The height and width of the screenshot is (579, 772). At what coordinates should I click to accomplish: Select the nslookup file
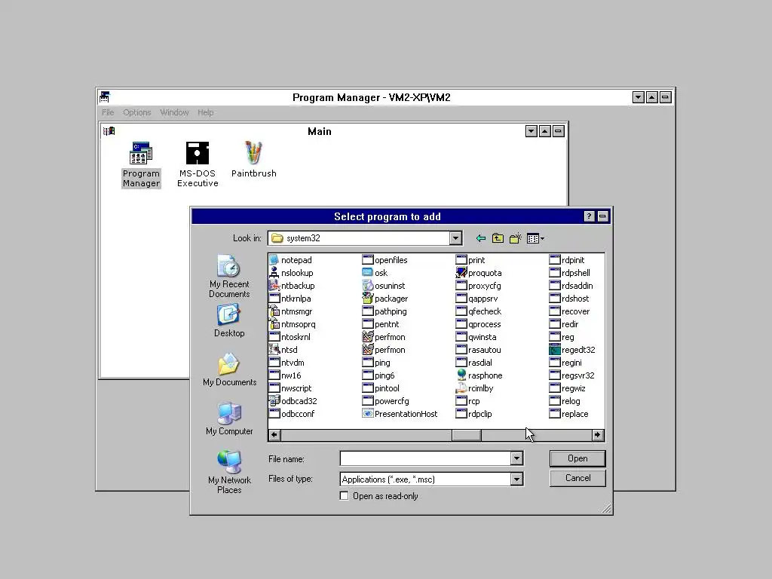tap(292, 273)
